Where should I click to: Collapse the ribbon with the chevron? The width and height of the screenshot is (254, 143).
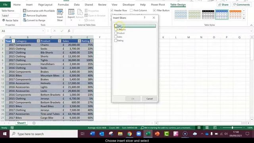(x=251, y=25)
